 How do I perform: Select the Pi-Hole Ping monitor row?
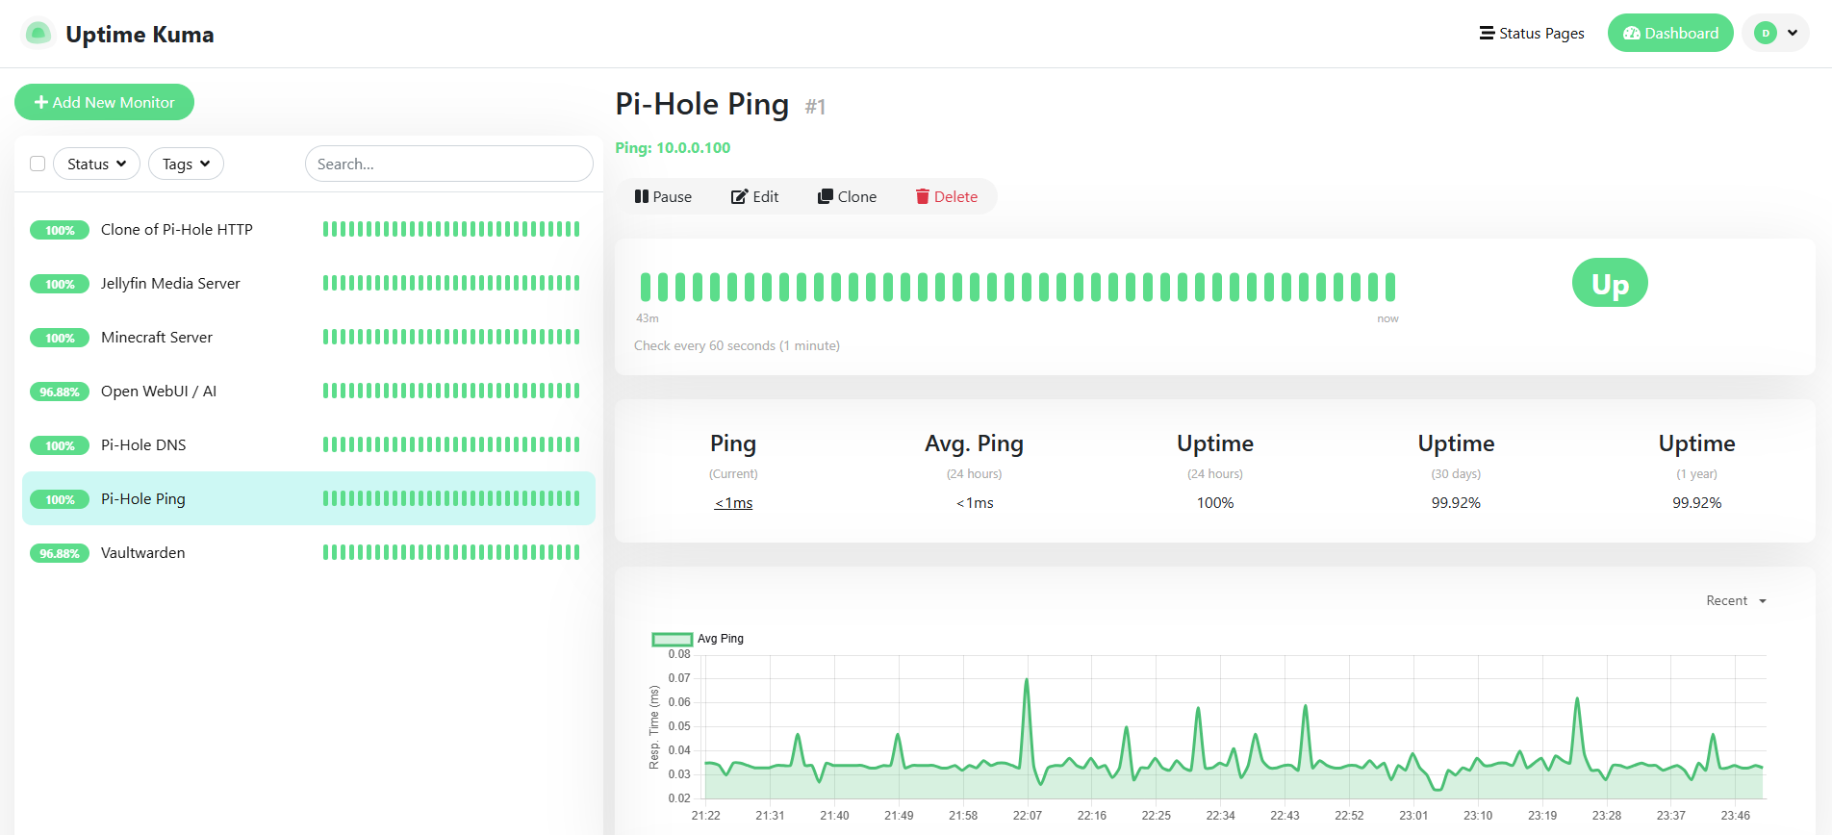coord(309,498)
